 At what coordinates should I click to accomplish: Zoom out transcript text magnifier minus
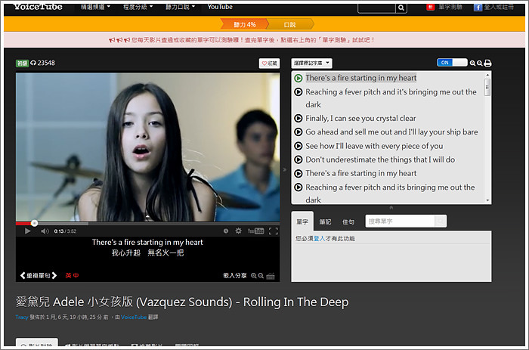click(x=479, y=63)
